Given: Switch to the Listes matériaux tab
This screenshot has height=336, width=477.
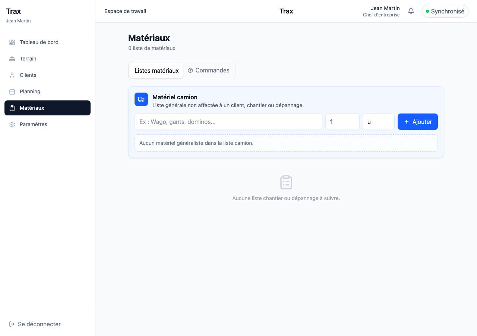Looking at the screenshot, I should pos(157,71).
